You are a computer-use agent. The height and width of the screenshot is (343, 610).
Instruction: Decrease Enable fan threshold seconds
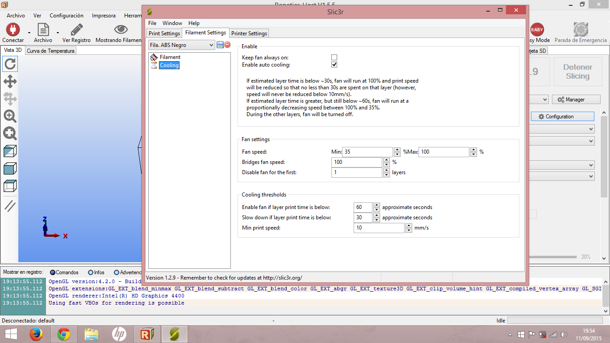376,210
